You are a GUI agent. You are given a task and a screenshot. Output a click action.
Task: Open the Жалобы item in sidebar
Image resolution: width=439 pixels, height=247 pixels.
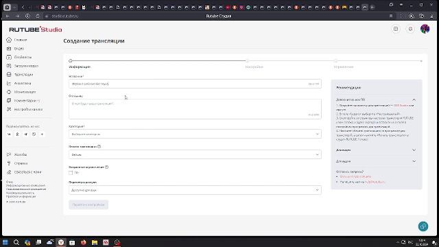pyautogui.click(x=16, y=154)
